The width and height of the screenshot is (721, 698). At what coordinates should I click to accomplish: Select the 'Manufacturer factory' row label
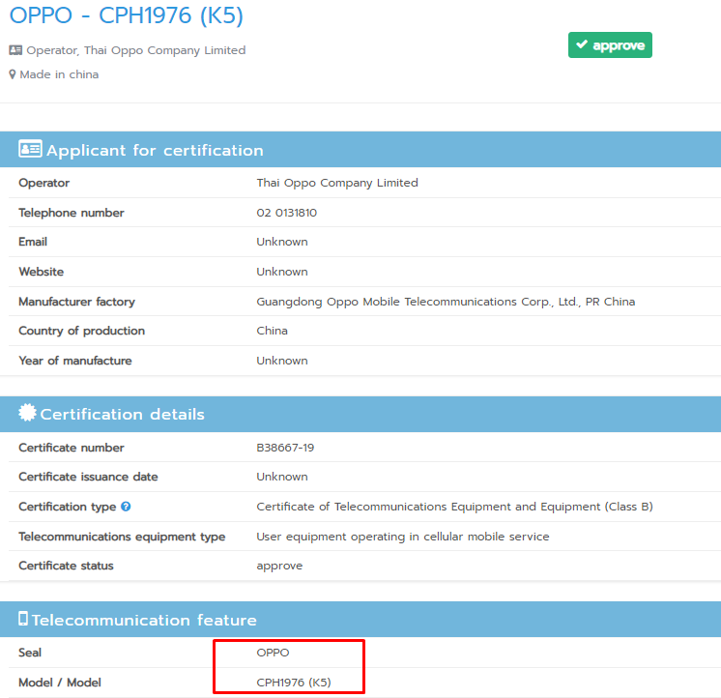[76, 302]
